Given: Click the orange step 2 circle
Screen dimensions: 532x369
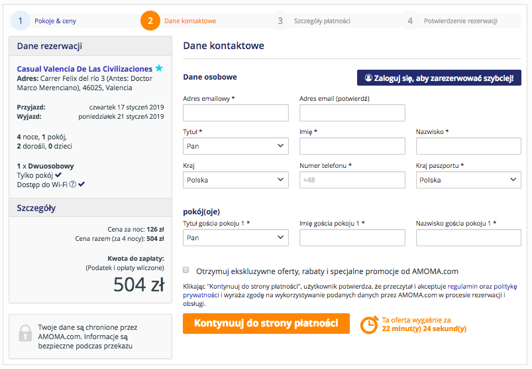Looking at the screenshot, I should (150, 21).
